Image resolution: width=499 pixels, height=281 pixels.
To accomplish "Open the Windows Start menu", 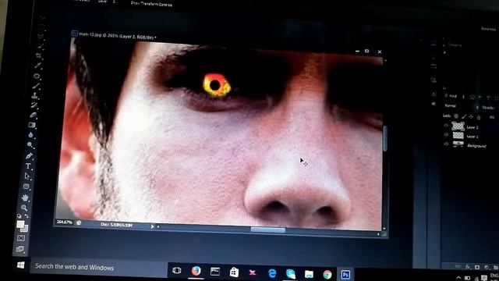I will click(x=21, y=265).
